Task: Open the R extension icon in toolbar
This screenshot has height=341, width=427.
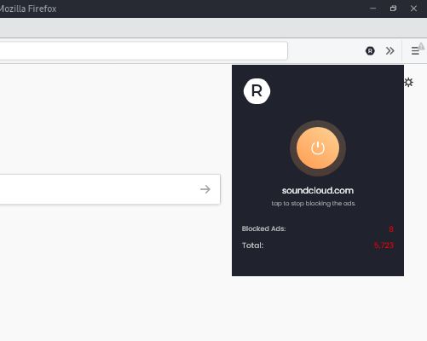Action: tap(370, 51)
